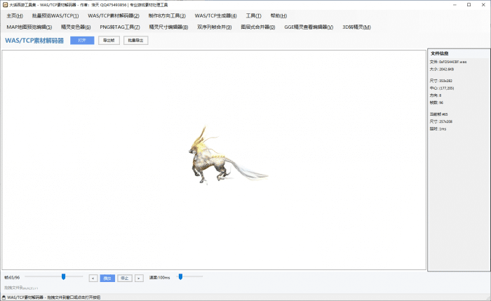Click the 批量导出 batch export button
The height and width of the screenshot is (301, 491).
point(136,41)
